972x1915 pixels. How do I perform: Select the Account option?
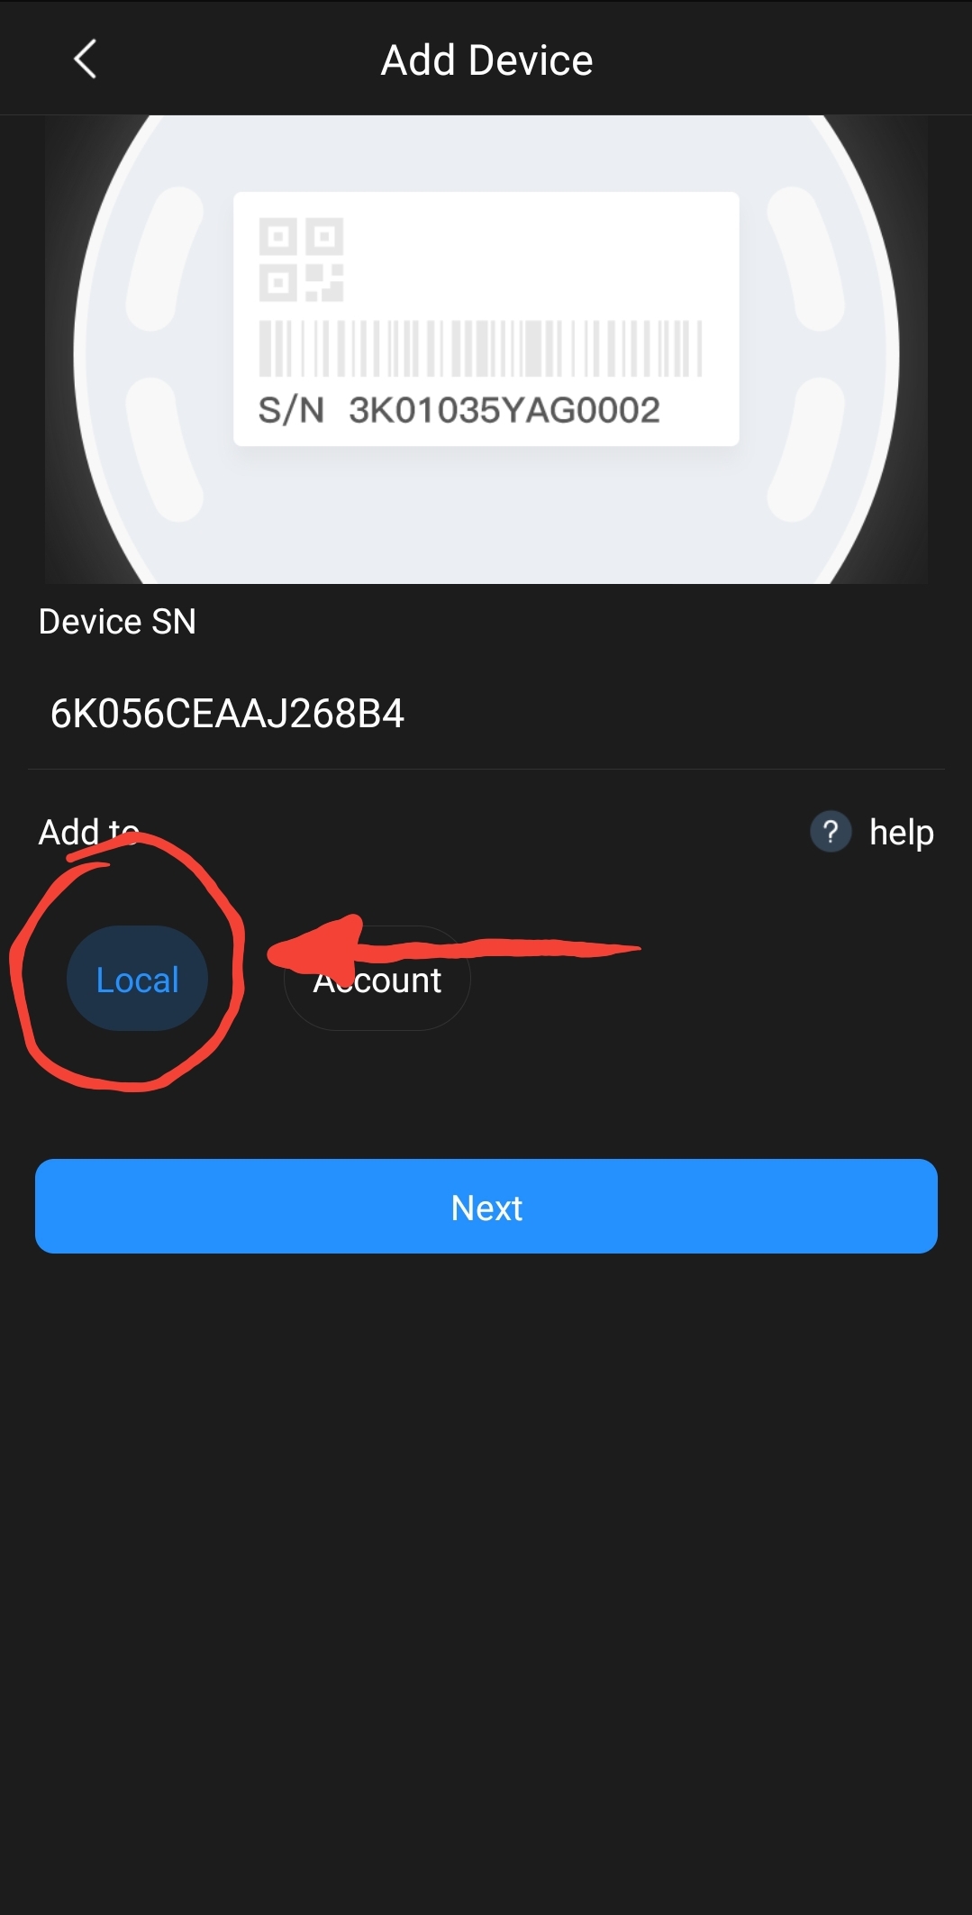(x=377, y=979)
